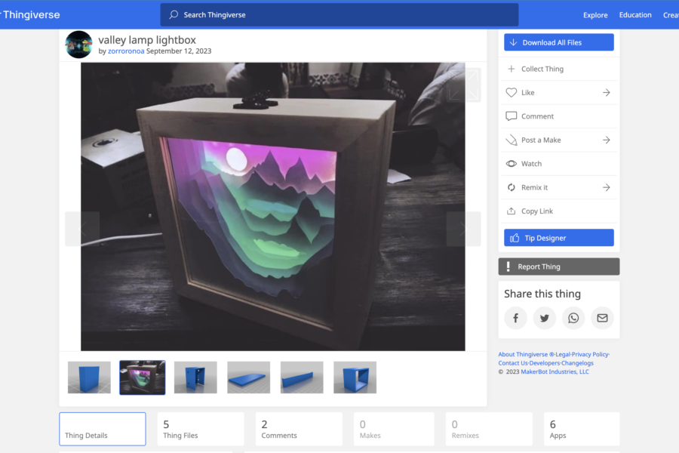Screen dimensions: 679x453
Task: Click Download All Files button
Action: [x=558, y=43]
